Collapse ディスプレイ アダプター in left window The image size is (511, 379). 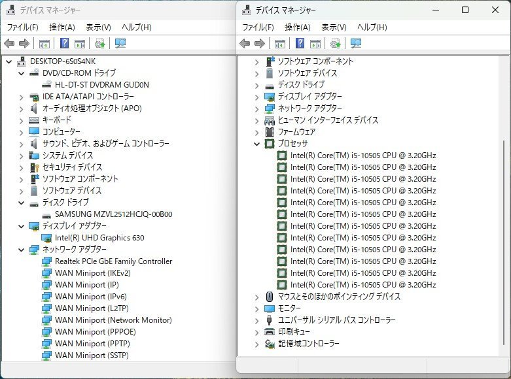click(x=22, y=226)
